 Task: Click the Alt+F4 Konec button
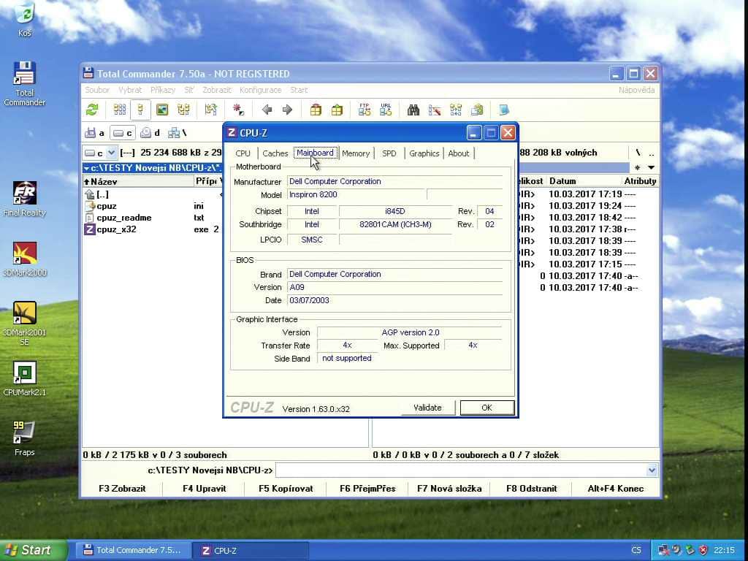pos(616,489)
